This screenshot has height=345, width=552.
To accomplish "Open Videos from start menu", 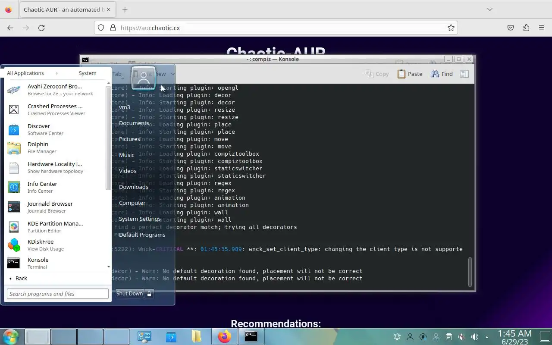I will (x=128, y=171).
